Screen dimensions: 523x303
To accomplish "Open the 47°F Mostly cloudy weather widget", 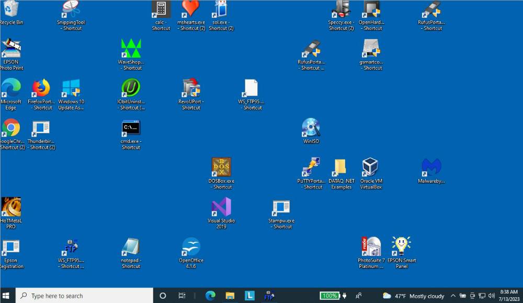I will tap(413, 296).
